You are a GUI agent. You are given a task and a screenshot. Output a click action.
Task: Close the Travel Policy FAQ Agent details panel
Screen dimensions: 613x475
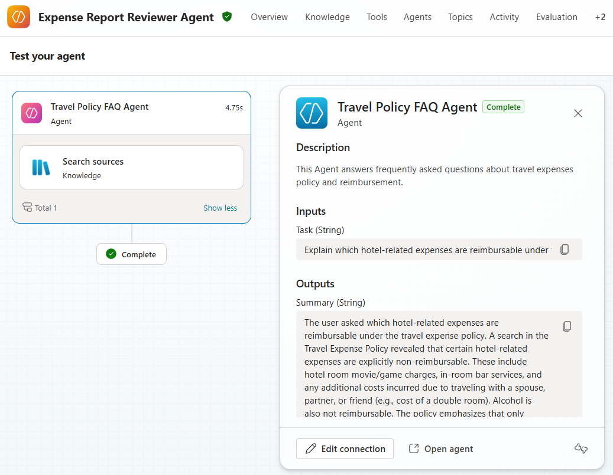click(578, 113)
